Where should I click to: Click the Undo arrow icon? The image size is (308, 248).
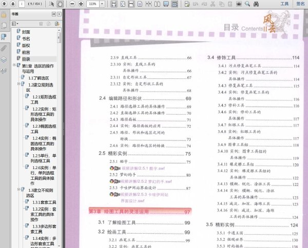196,4
